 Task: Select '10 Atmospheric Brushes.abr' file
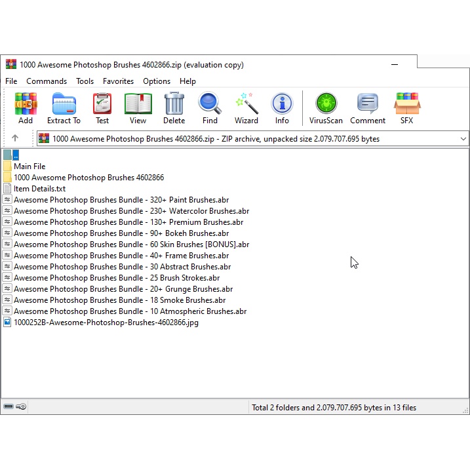click(x=130, y=311)
